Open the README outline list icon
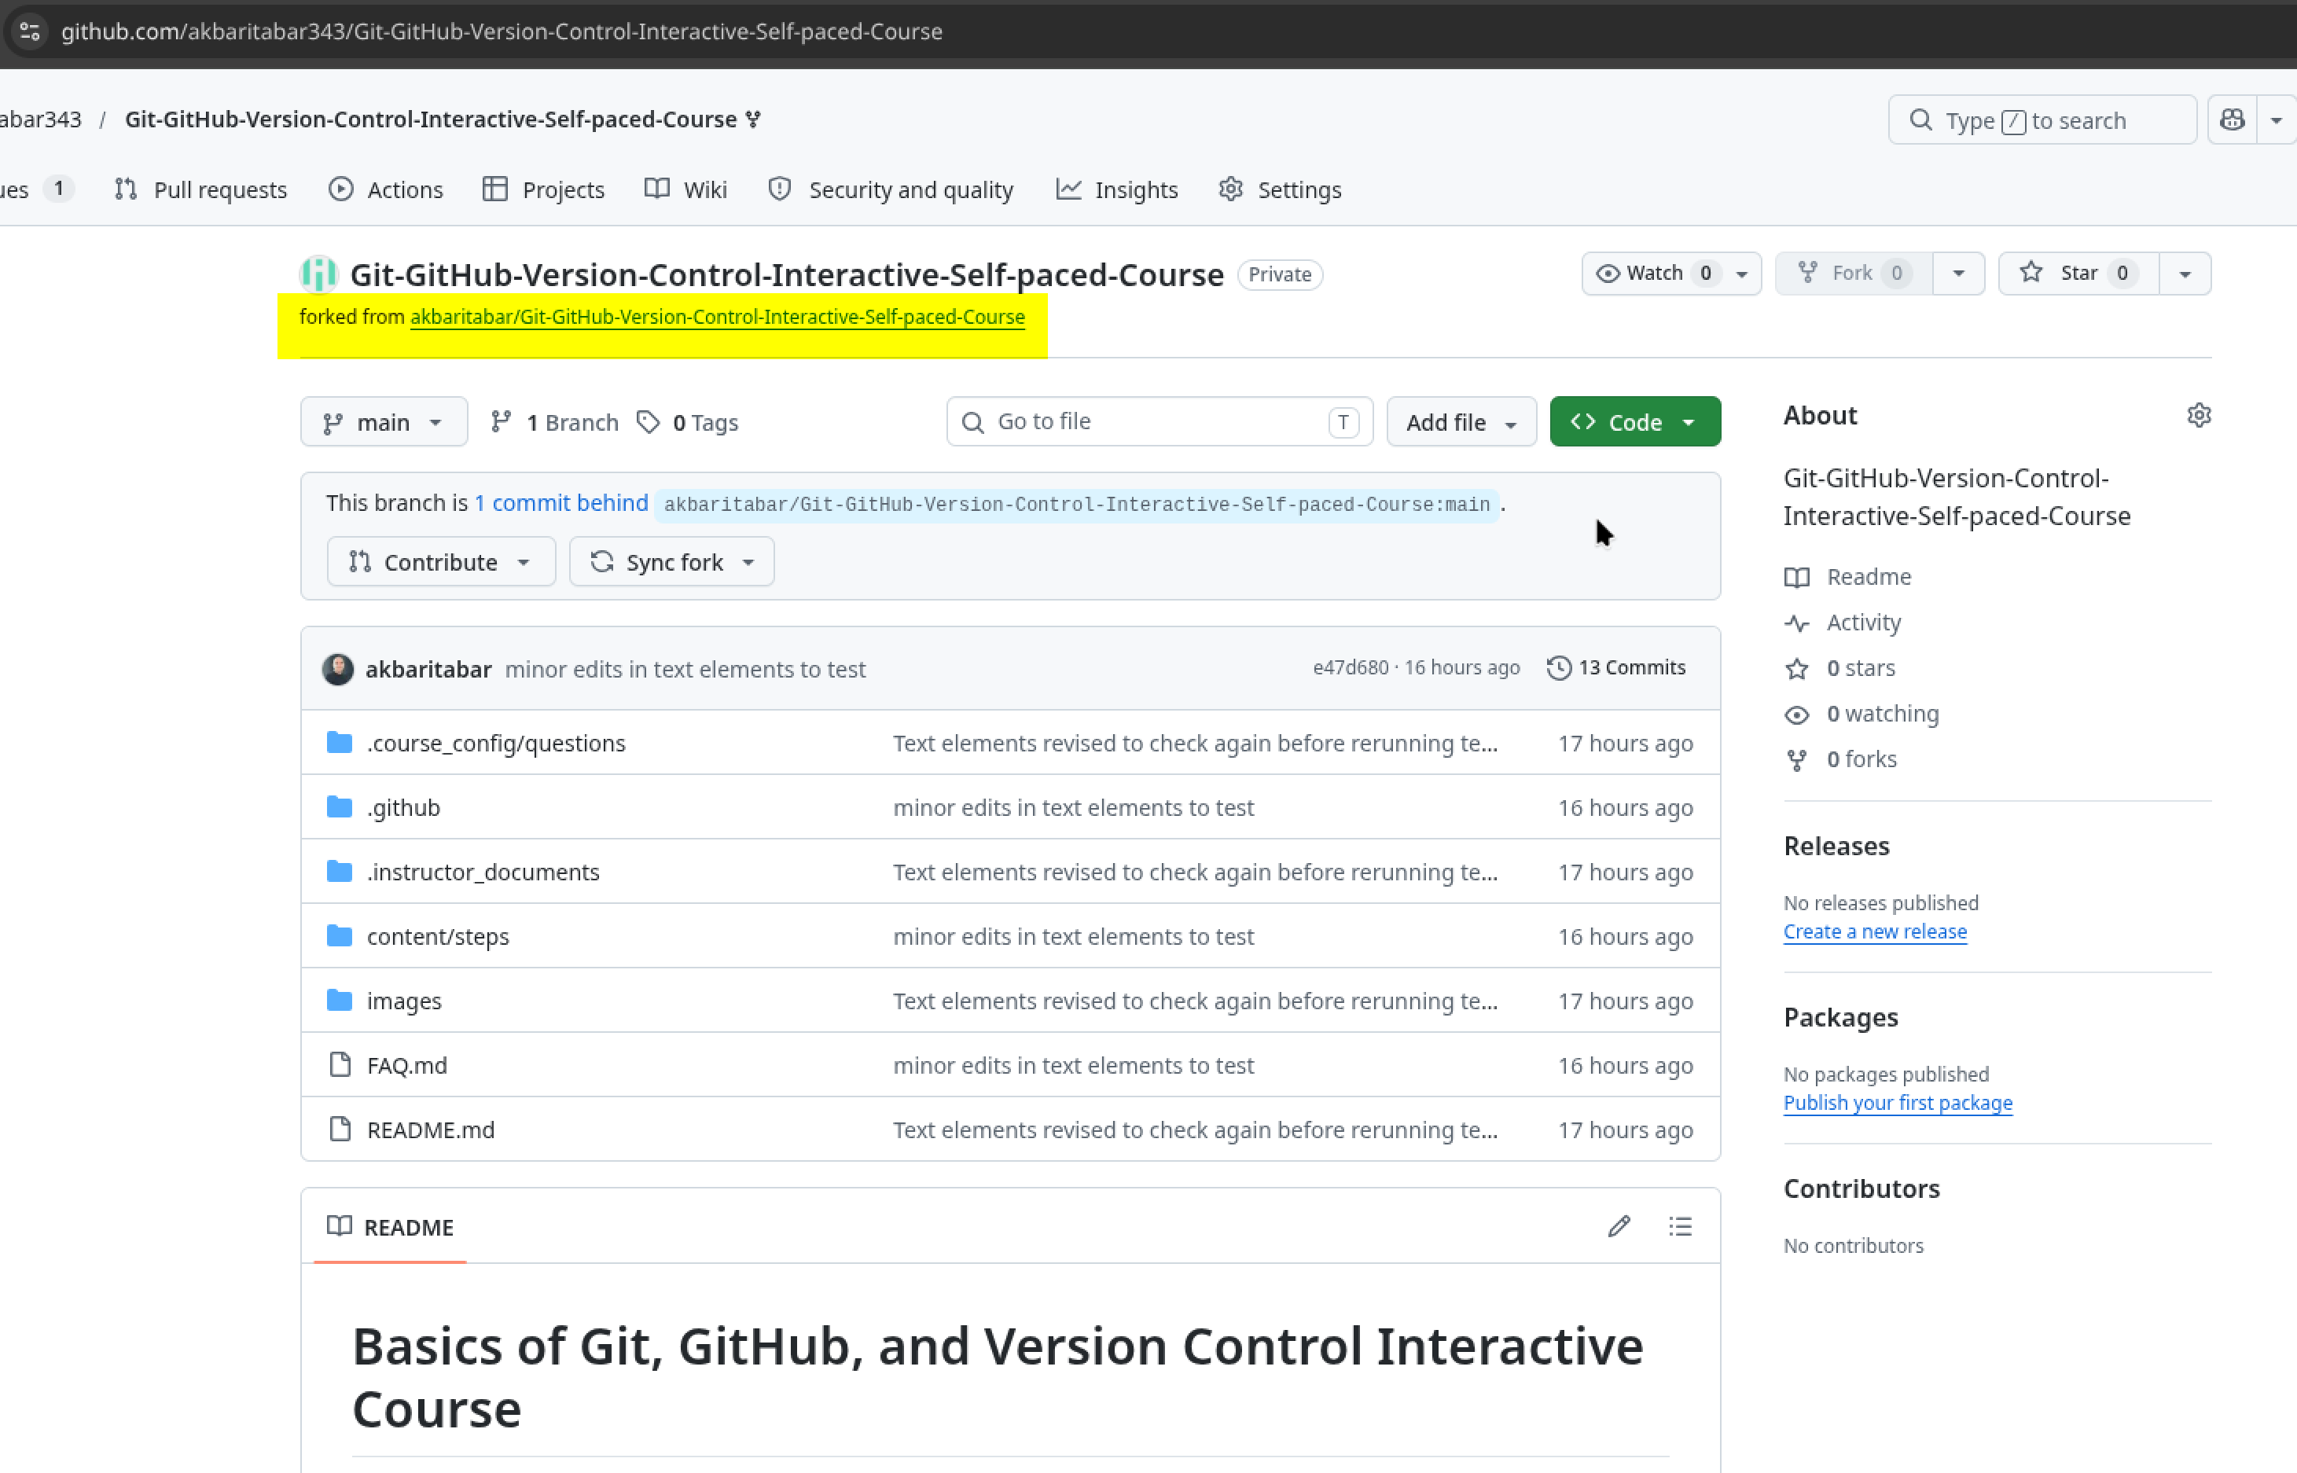Image resolution: width=2297 pixels, height=1473 pixels. 1680,1226
